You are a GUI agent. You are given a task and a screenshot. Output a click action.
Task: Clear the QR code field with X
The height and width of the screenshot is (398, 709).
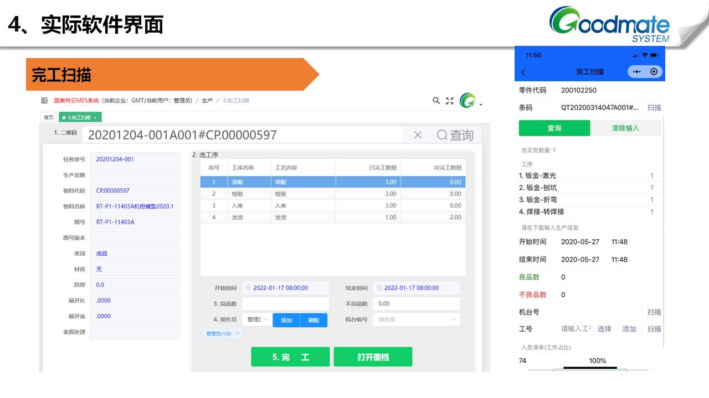(418, 135)
